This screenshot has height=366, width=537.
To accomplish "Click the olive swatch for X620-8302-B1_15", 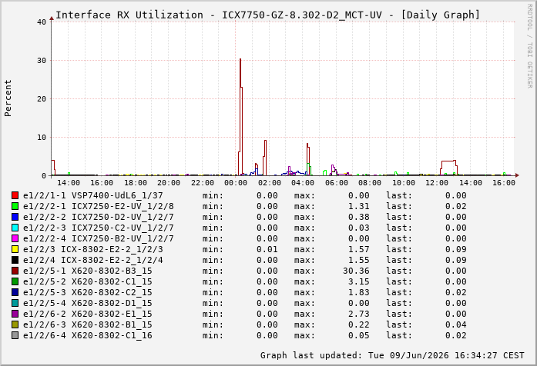I will (15, 324).
